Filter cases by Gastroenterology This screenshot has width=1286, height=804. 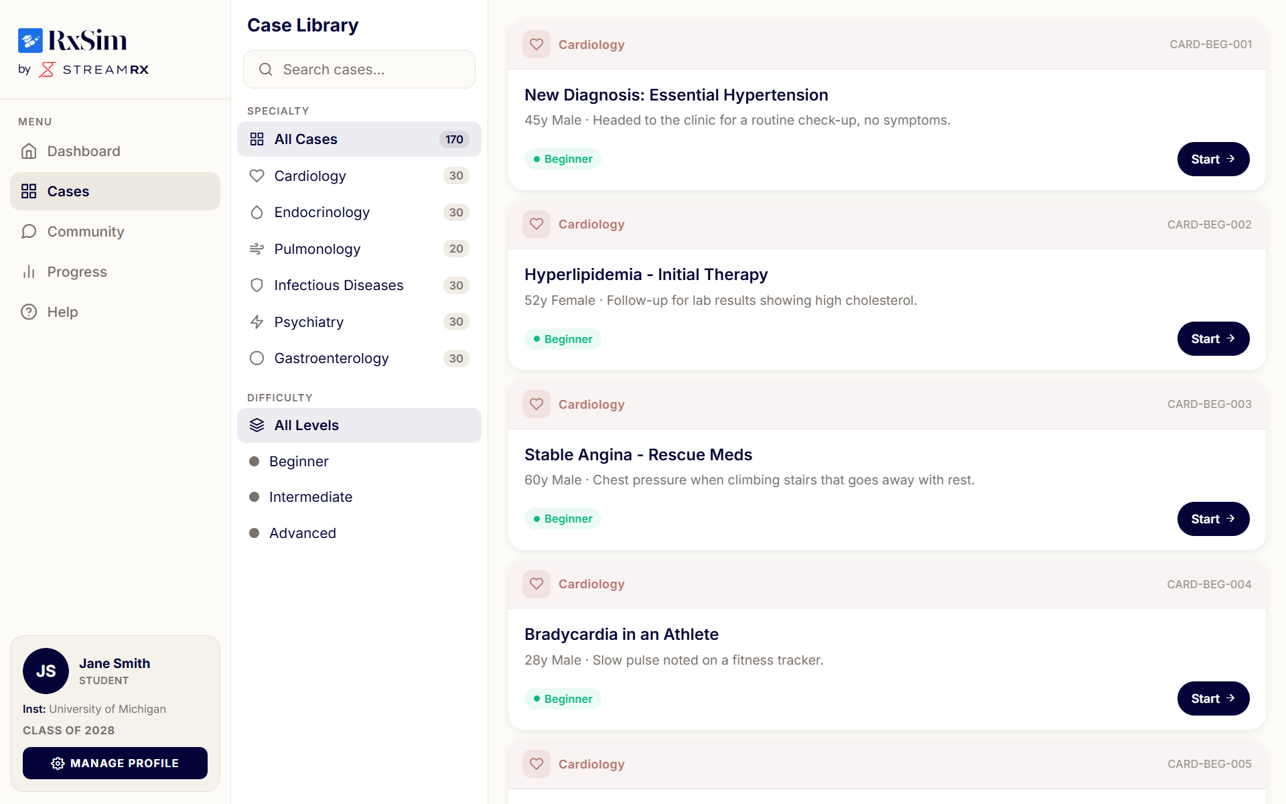point(359,358)
